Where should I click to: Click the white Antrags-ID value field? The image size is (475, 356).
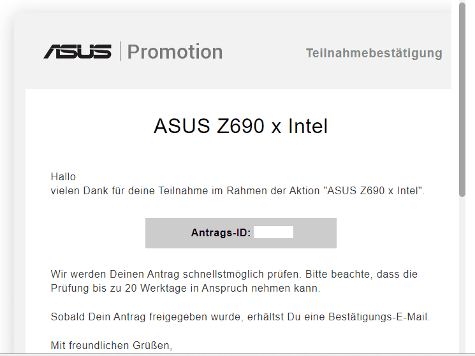(x=274, y=232)
